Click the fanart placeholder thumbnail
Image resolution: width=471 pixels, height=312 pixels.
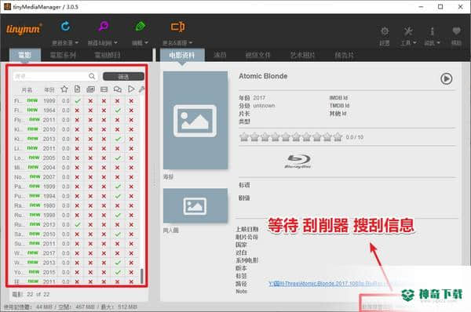click(x=195, y=206)
